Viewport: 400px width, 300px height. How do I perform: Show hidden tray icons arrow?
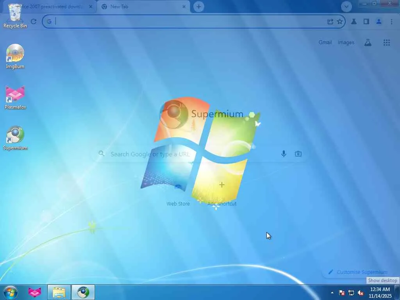332,293
